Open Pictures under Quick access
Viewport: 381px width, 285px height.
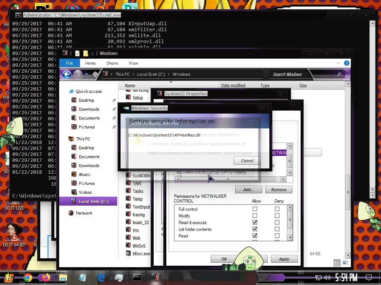[86, 127]
